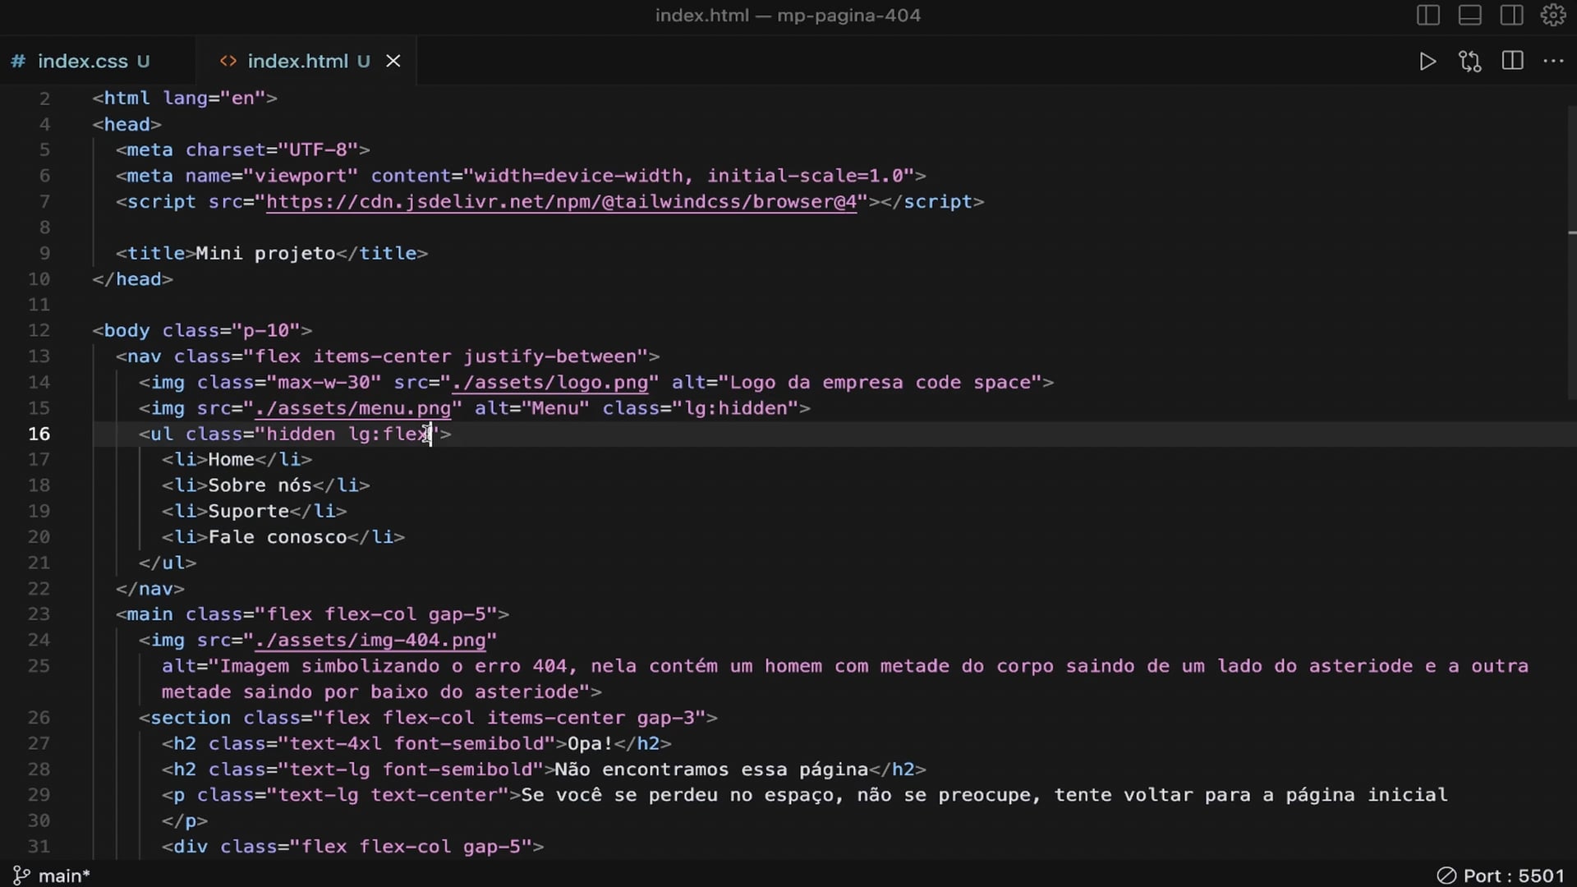The width and height of the screenshot is (1577, 887).
Task: Click the Run play button icon
Action: coord(1428,62)
